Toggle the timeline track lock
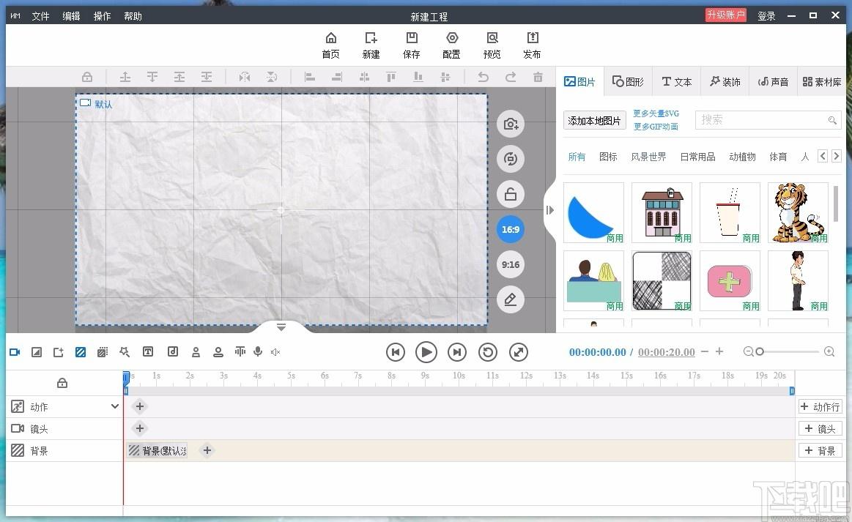852x522 pixels. tap(62, 383)
